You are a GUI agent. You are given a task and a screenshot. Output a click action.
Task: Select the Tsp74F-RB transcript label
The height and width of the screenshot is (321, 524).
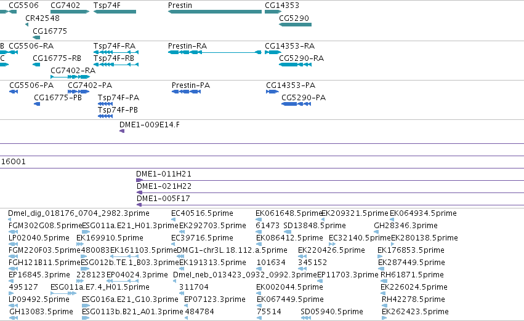point(114,58)
